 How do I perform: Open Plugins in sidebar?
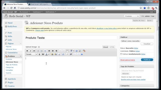[10, 82]
